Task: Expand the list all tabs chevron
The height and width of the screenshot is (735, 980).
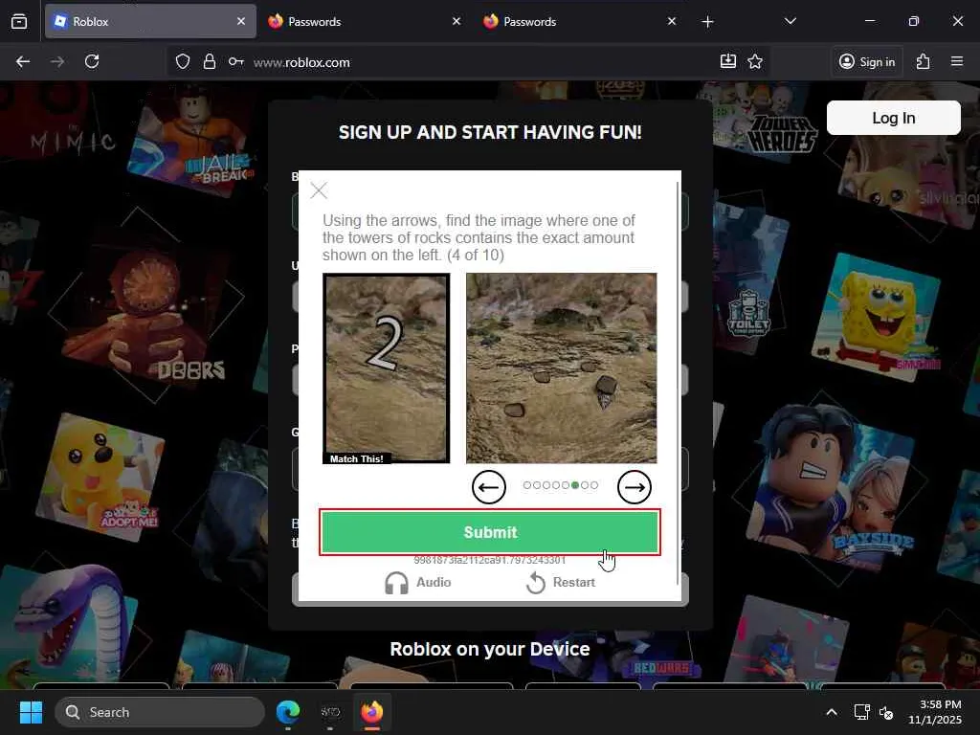Action: 790,21
